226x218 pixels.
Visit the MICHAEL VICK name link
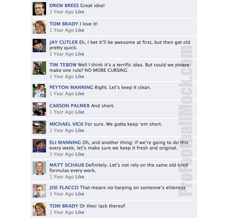67,124
